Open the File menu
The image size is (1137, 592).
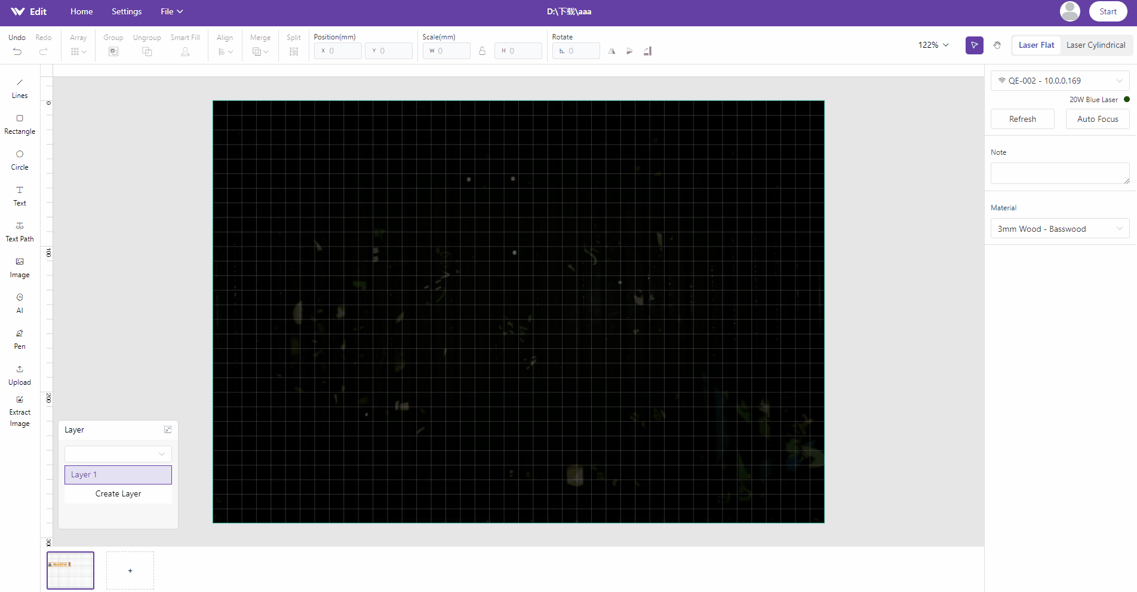tap(171, 11)
